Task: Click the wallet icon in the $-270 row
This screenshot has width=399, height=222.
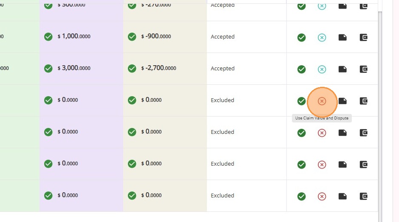Action: 364,6
